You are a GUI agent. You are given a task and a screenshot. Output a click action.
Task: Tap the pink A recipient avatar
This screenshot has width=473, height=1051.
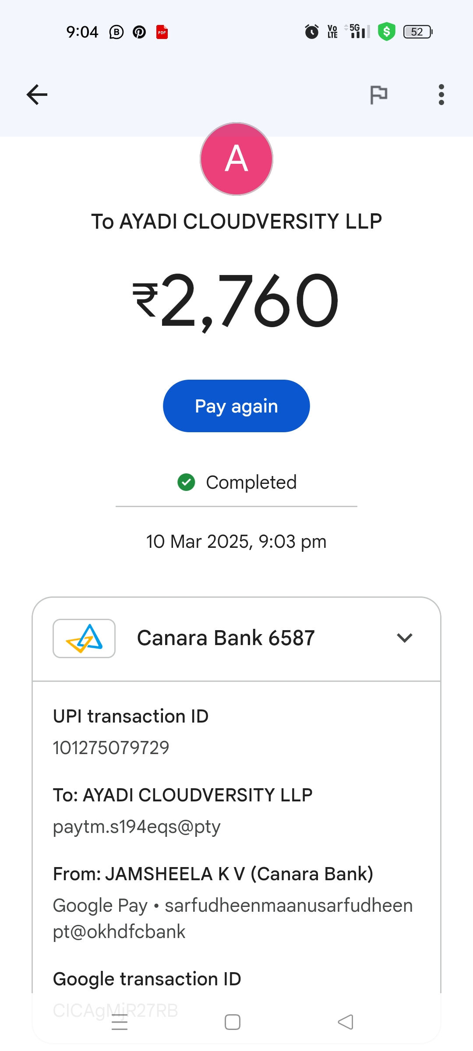click(x=236, y=159)
